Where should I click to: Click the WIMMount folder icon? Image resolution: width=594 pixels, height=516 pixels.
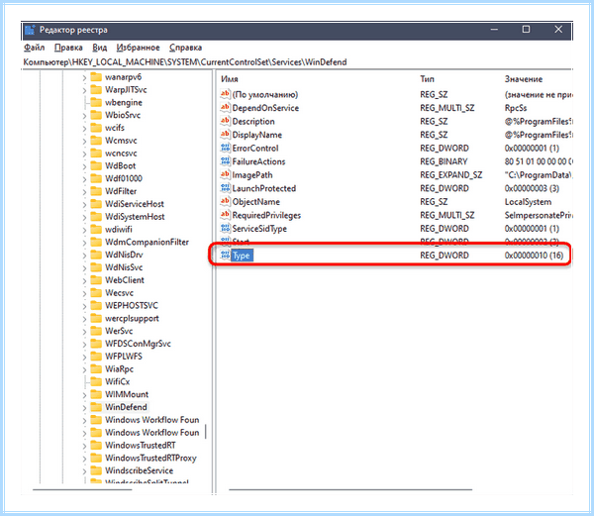[96, 394]
